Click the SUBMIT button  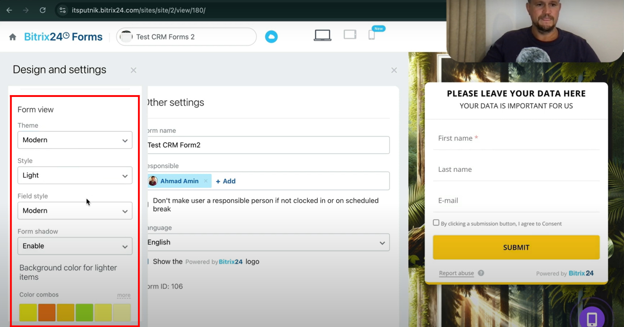tap(516, 247)
